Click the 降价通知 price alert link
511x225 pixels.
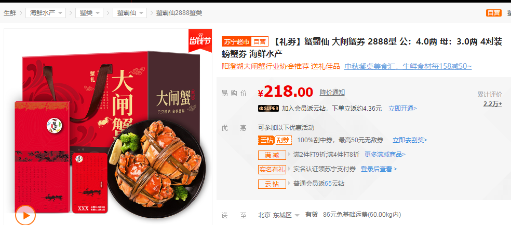(332, 93)
